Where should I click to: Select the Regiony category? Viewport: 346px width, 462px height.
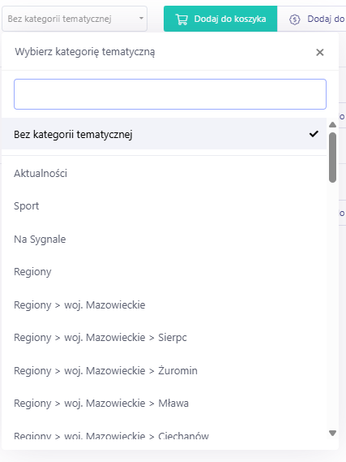(164, 272)
